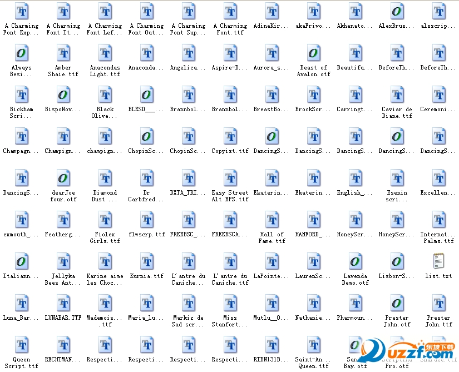The width and height of the screenshot is (459, 372).
Task: Select the Italiann... OpenType font icon
Action: 22,261
